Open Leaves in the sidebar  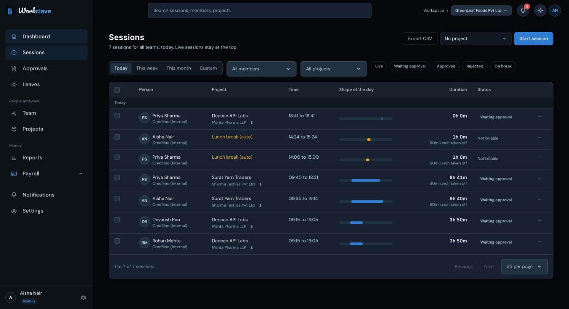pyautogui.click(x=46, y=84)
